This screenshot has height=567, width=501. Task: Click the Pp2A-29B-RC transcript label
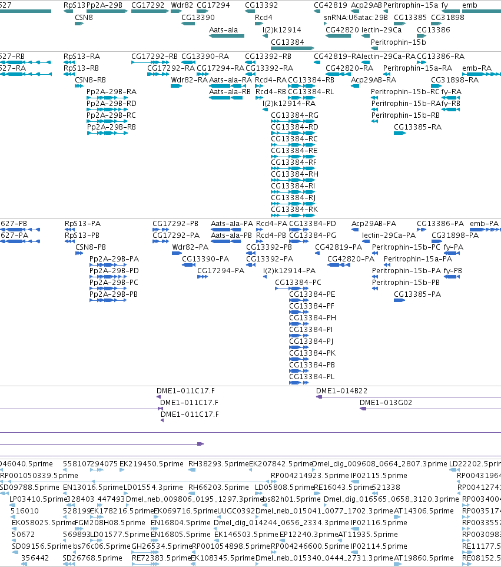coord(111,115)
